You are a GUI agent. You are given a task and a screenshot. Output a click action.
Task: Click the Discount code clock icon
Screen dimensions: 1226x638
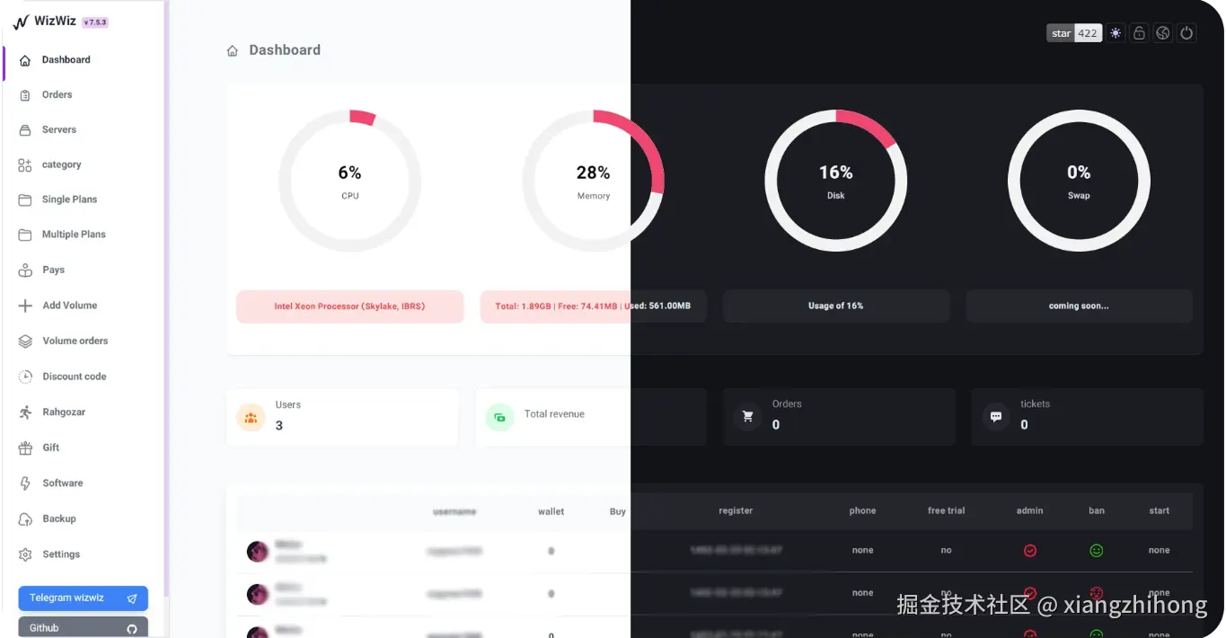pos(25,377)
